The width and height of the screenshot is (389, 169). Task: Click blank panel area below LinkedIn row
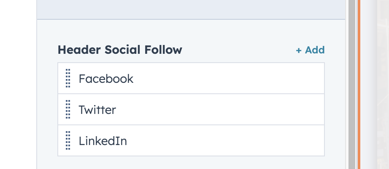click(x=191, y=163)
